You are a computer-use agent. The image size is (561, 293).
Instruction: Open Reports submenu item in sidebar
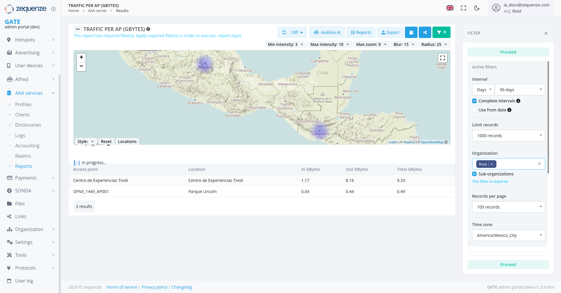tap(24, 166)
